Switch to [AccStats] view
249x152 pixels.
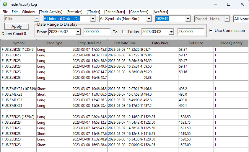pos(160,12)
